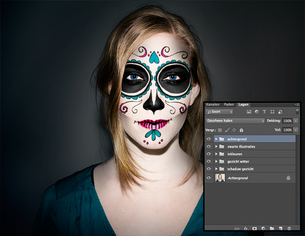Click folder icon of schaduw gezicht group

(222, 169)
